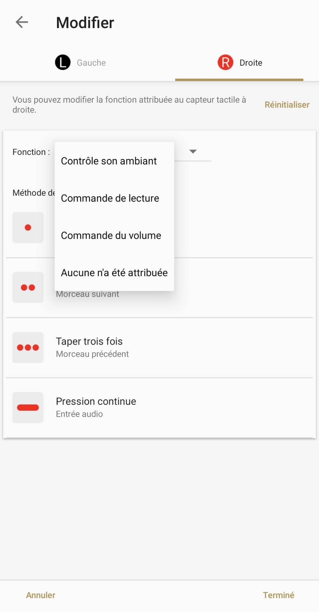
Task: Choose Commande de lecture option
Action: click(110, 198)
